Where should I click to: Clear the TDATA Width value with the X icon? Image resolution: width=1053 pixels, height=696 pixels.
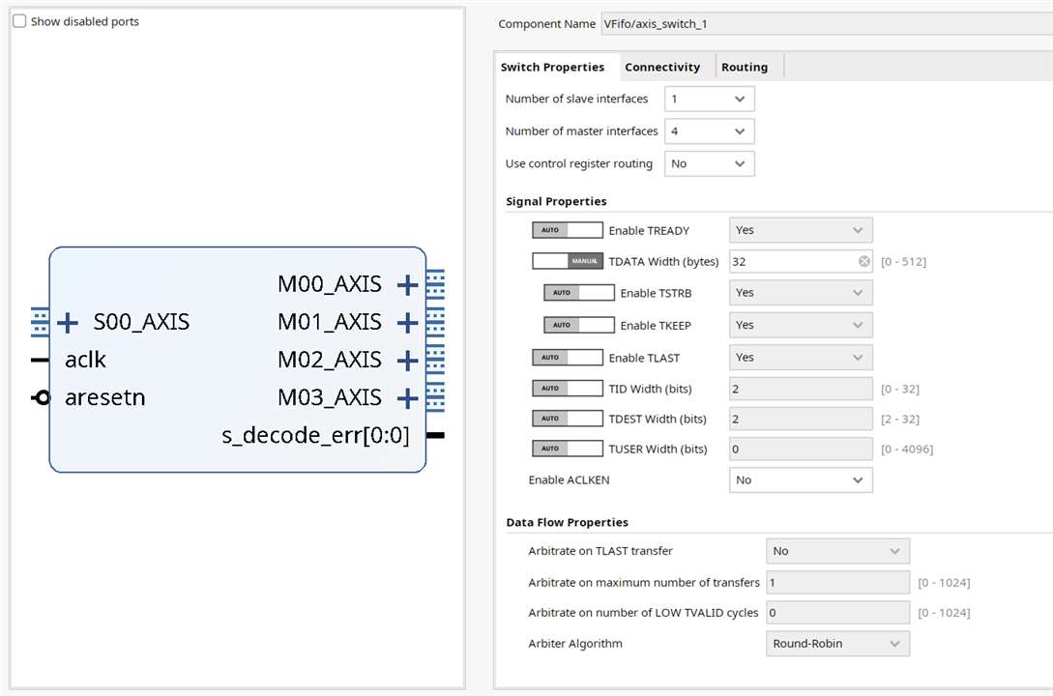click(864, 261)
